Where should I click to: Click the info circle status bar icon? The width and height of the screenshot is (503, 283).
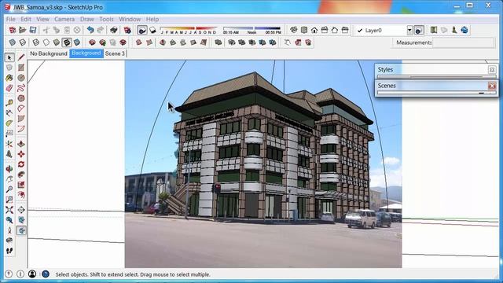click(20, 274)
